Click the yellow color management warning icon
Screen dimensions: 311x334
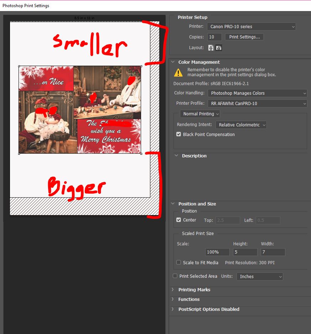pyautogui.click(x=178, y=73)
